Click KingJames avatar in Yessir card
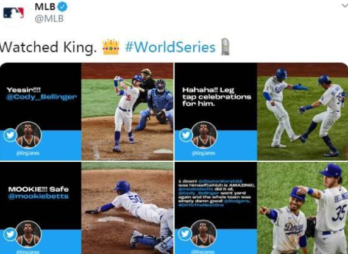 pyautogui.click(x=29, y=135)
